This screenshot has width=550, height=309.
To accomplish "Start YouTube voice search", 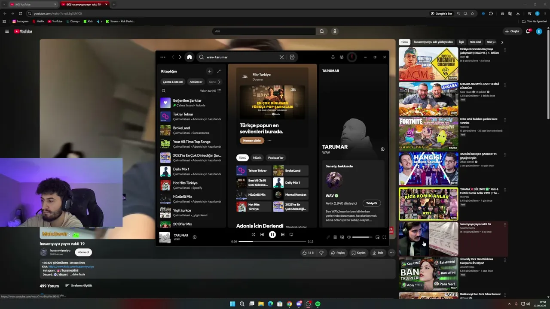I will coord(335,31).
